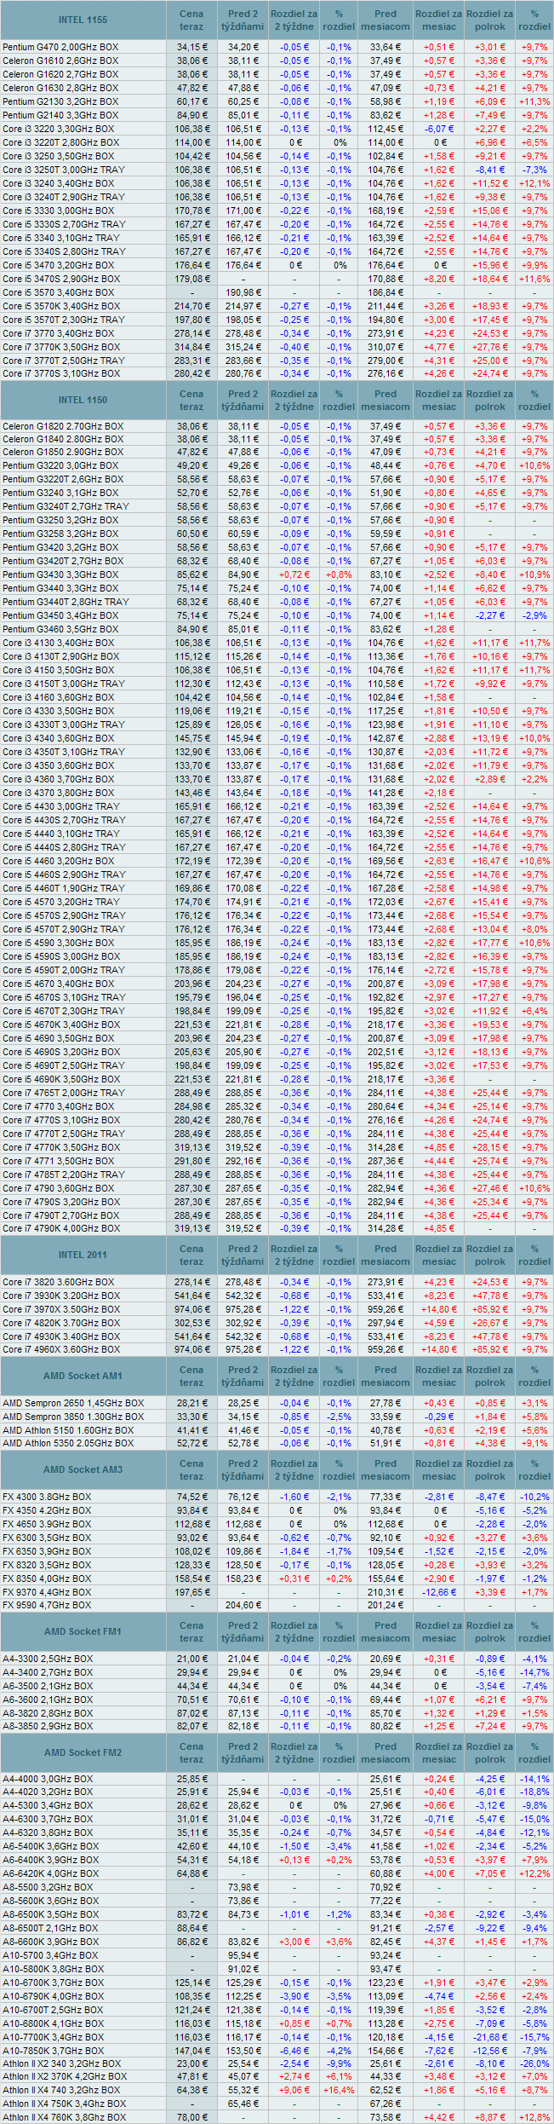
Task: Click the AMD Socket AM1 section header
Action: click(83, 1376)
